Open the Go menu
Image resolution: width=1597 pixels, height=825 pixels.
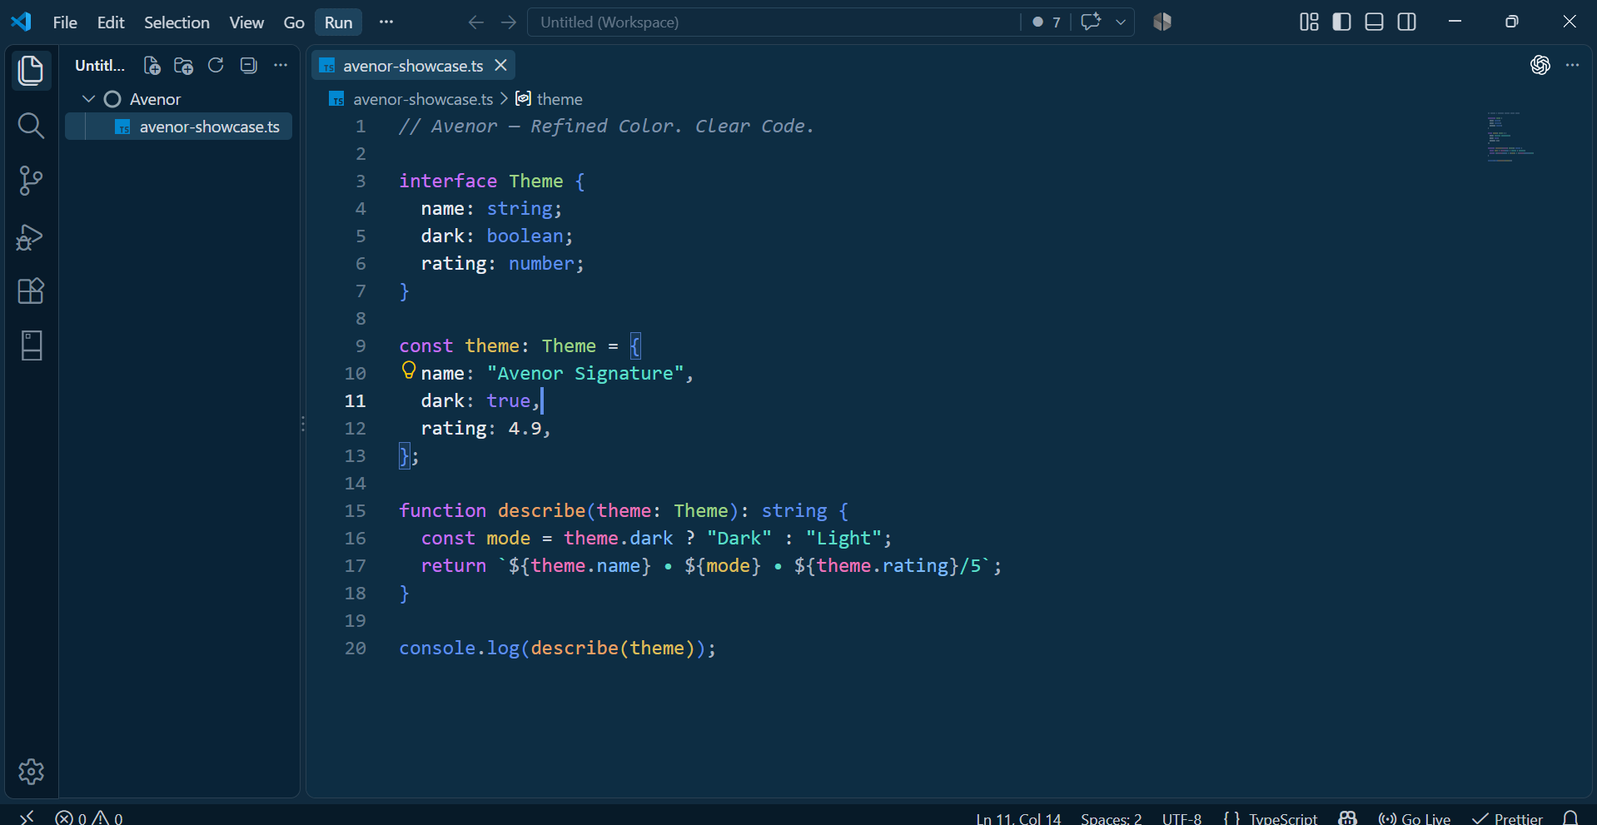pyautogui.click(x=294, y=22)
